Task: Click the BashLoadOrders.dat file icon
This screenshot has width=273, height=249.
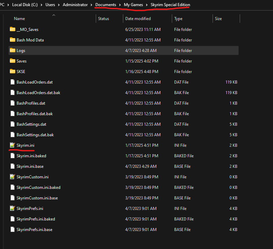Action: click(x=13, y=82)
